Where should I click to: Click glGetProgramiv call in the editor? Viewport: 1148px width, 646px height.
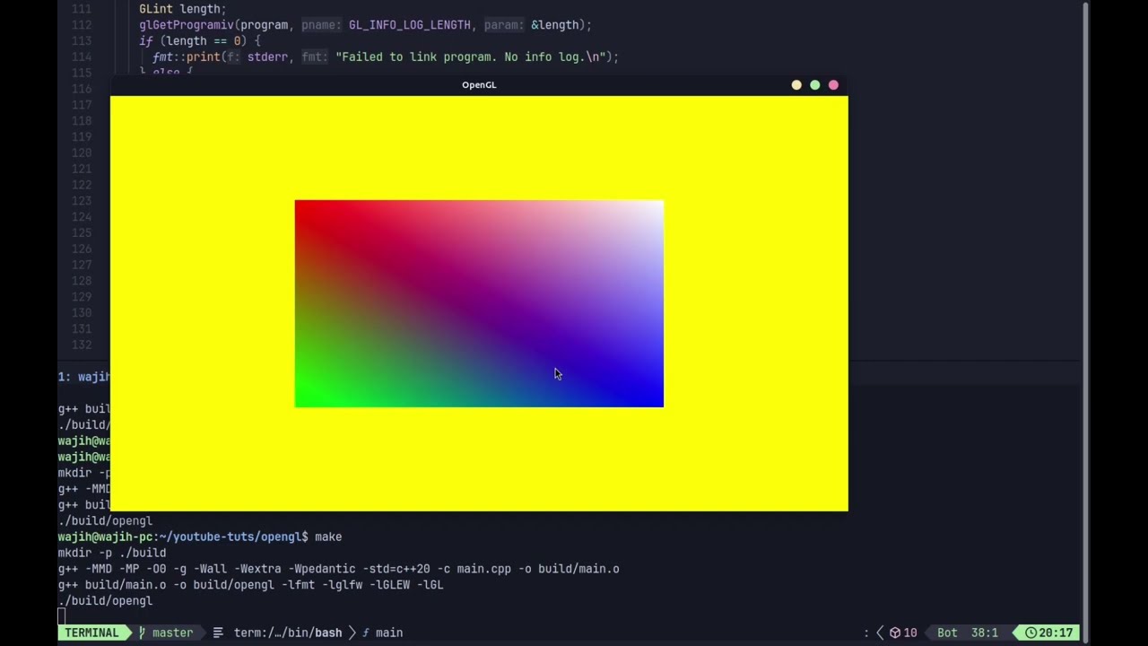(x=187, y=25)
